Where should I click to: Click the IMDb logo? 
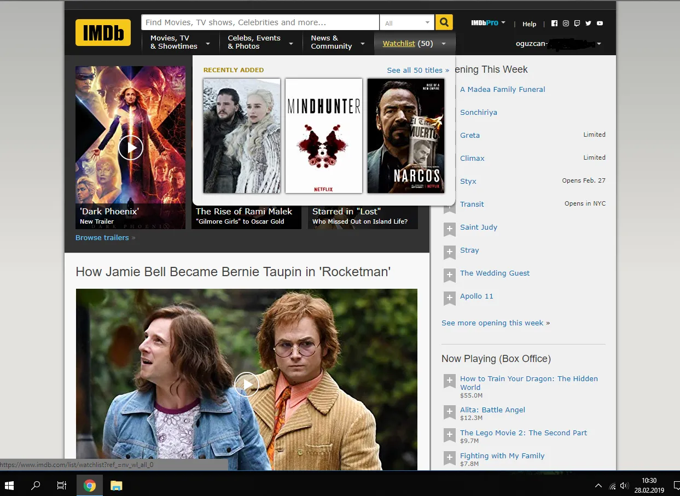click(x=103, y=33)
